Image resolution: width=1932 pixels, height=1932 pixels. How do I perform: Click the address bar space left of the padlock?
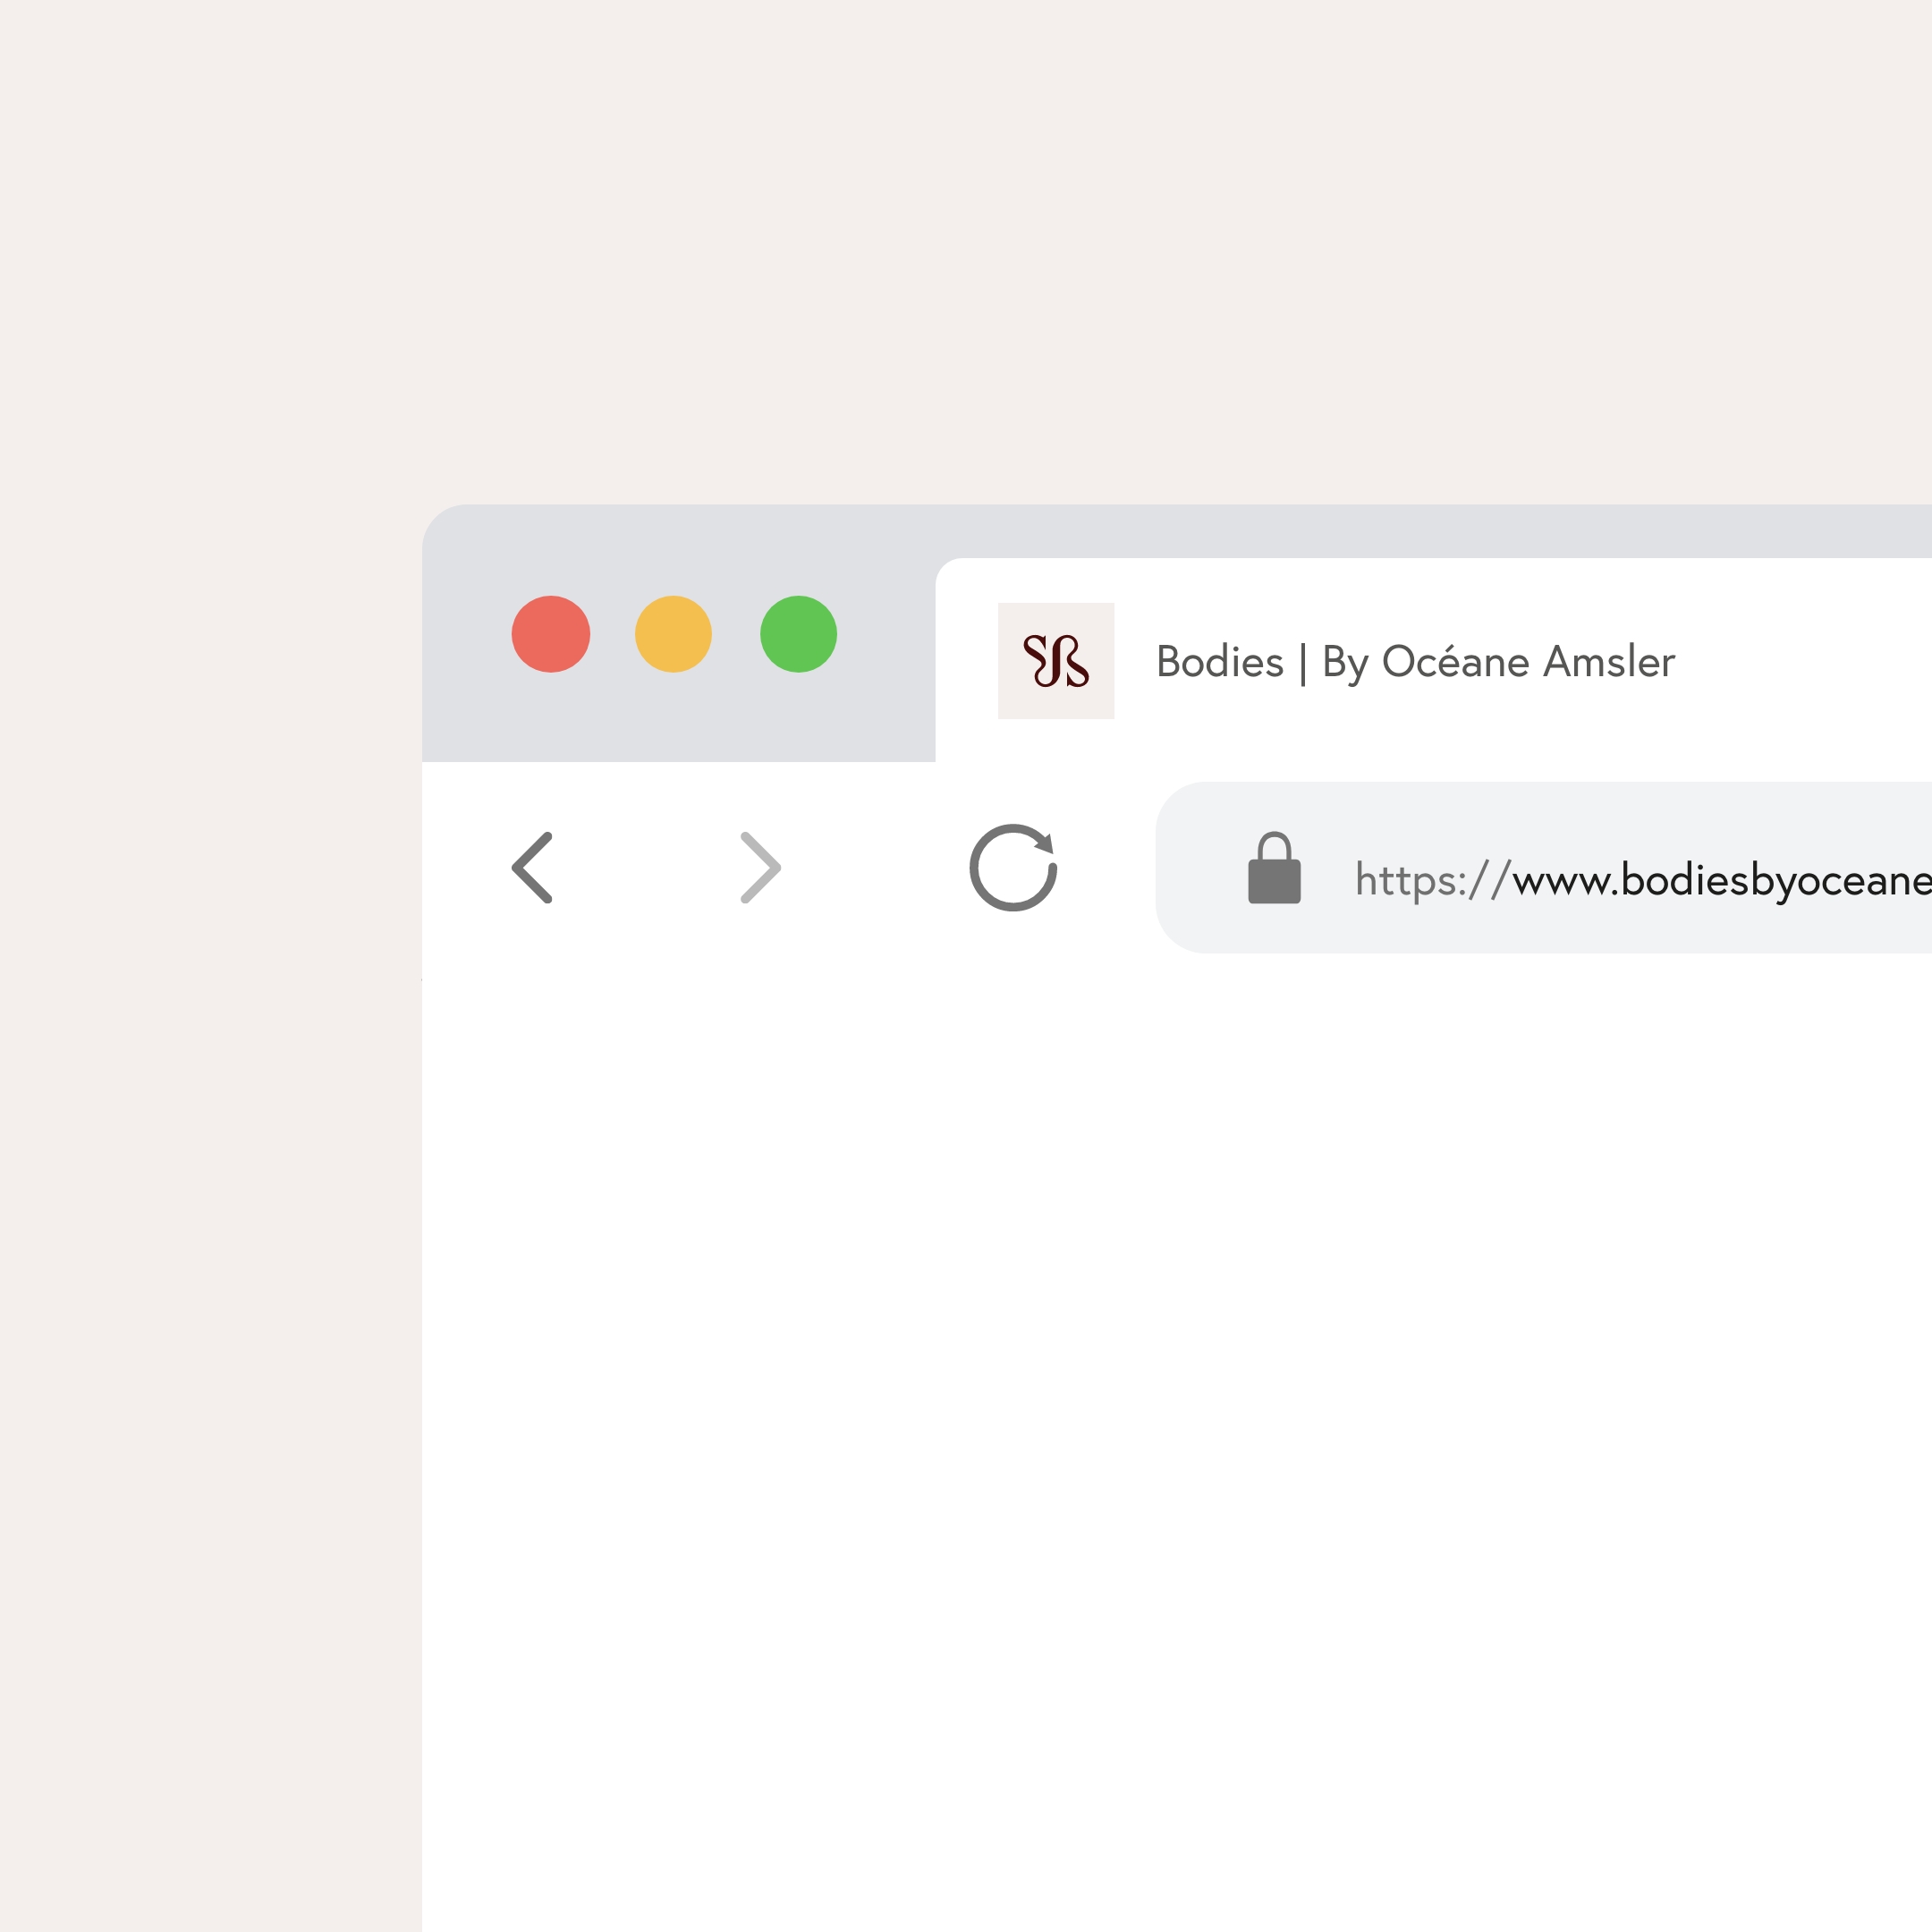click(1200, 868)
